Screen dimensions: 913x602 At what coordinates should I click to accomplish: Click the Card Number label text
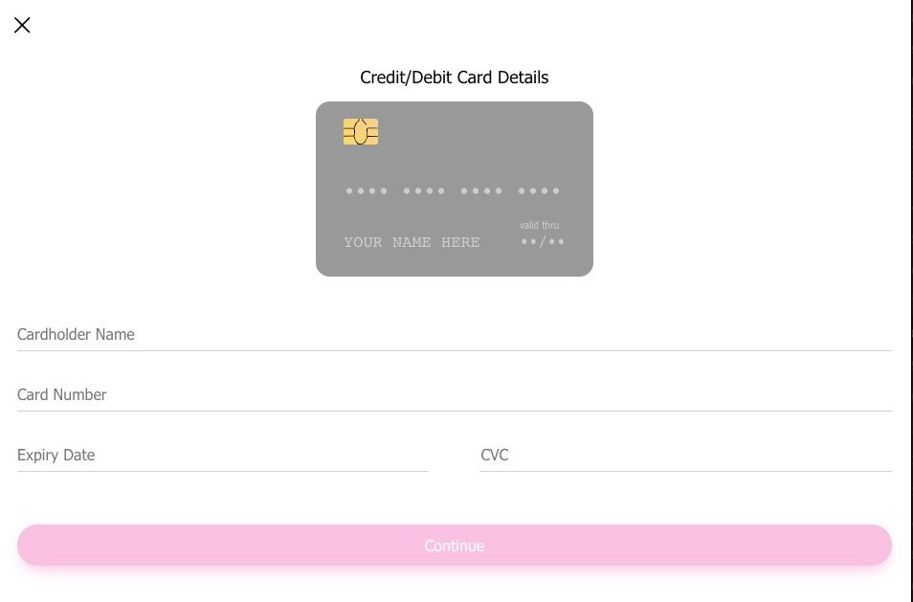[62, 395]
